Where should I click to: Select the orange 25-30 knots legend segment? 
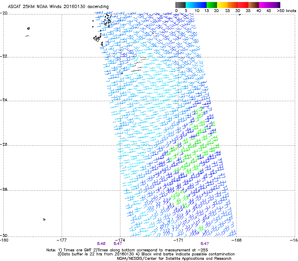233,5
